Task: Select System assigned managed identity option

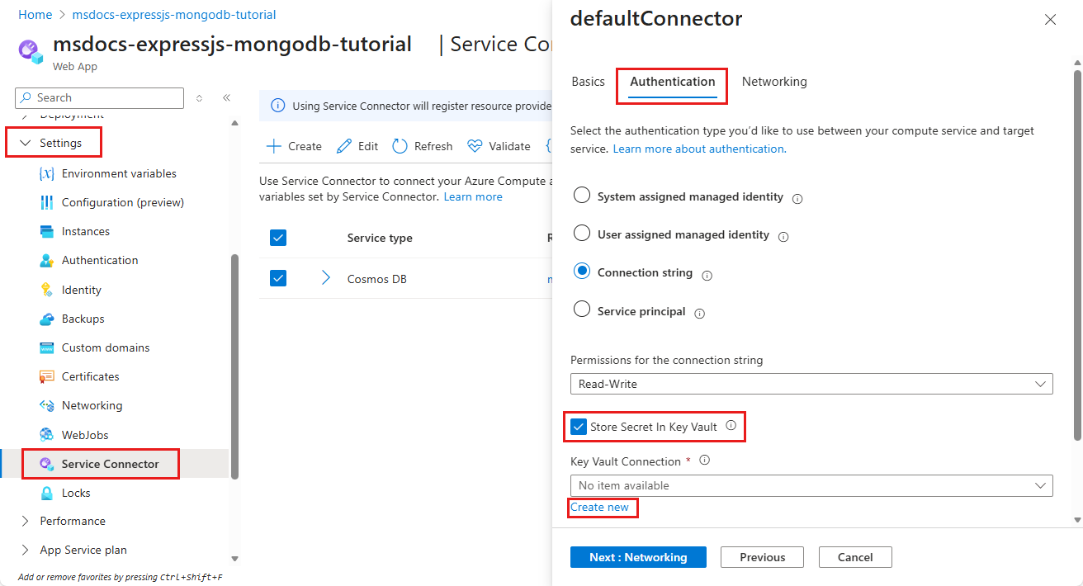Action: pos(582,196)
